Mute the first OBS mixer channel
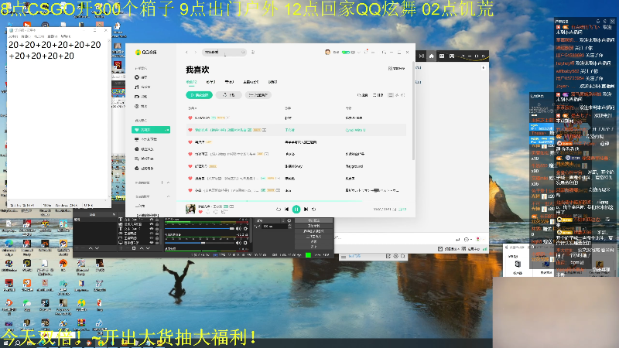 click(238, 228)
